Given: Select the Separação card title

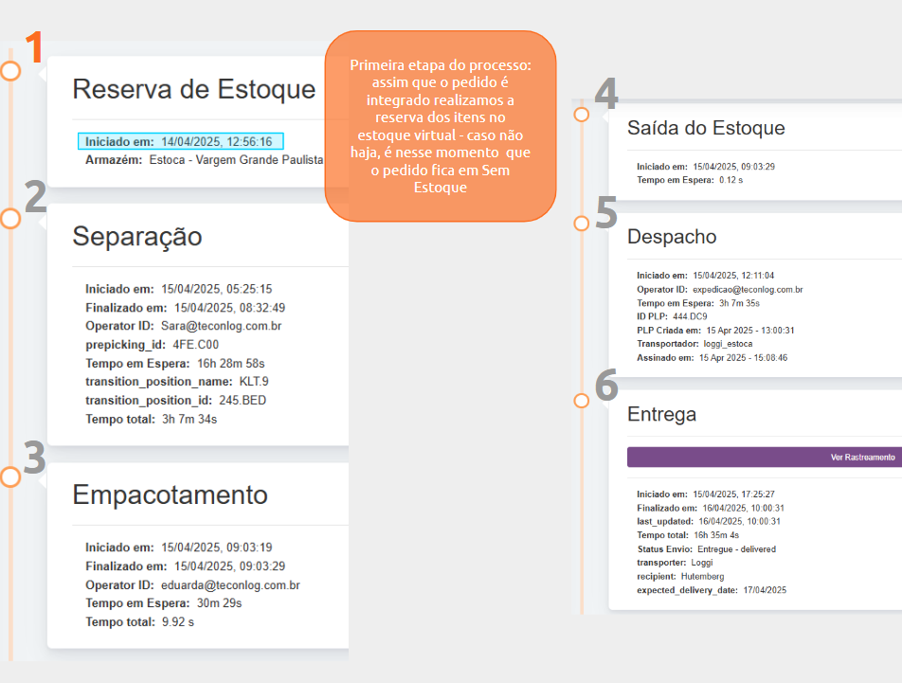Looking at the screenshot, I should point(137,237).
